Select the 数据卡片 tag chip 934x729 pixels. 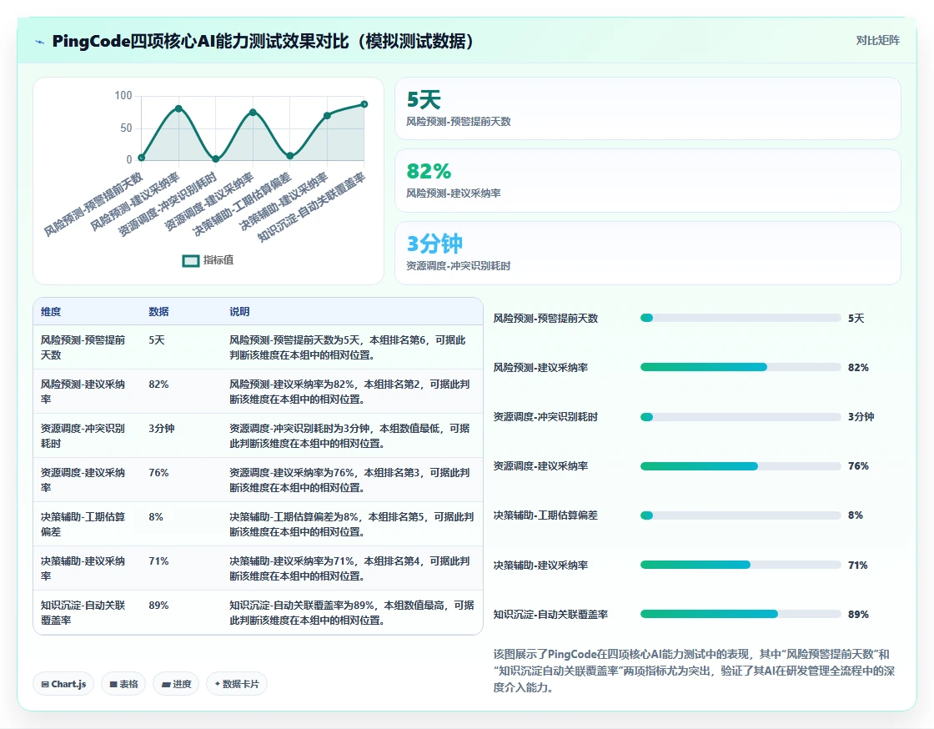tap(237, 684)
